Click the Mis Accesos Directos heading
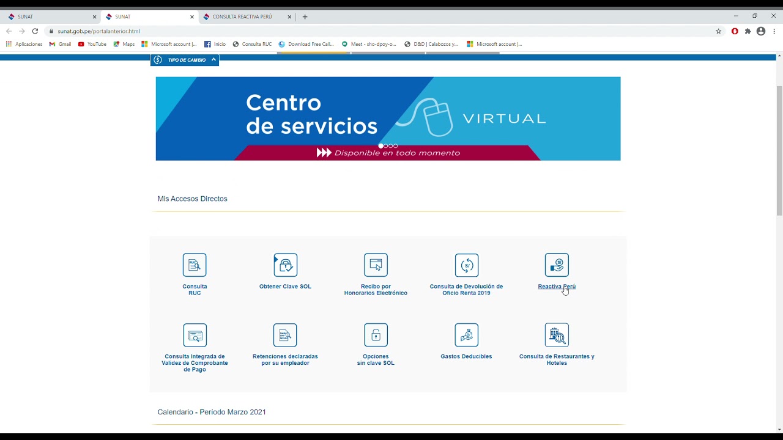Screen dimensions: 783x440 coord(192,199)
